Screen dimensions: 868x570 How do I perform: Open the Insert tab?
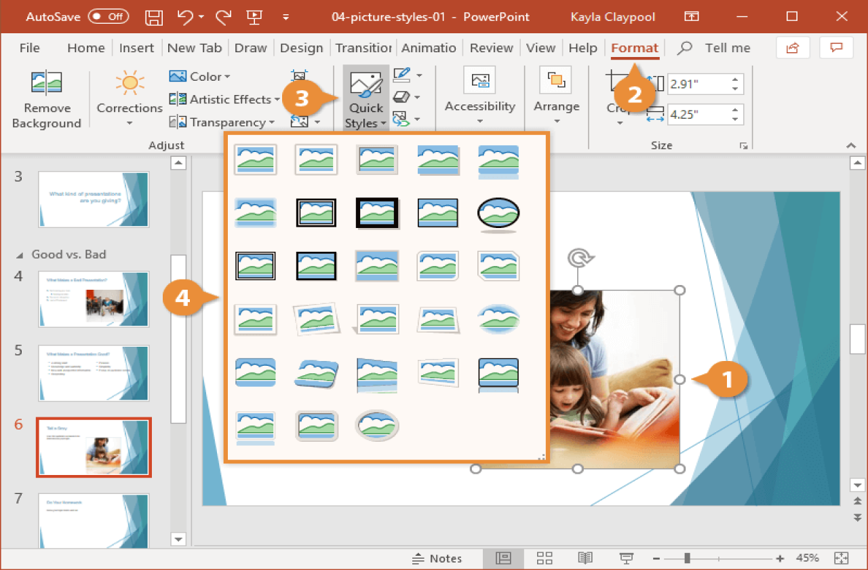(136, 47)
